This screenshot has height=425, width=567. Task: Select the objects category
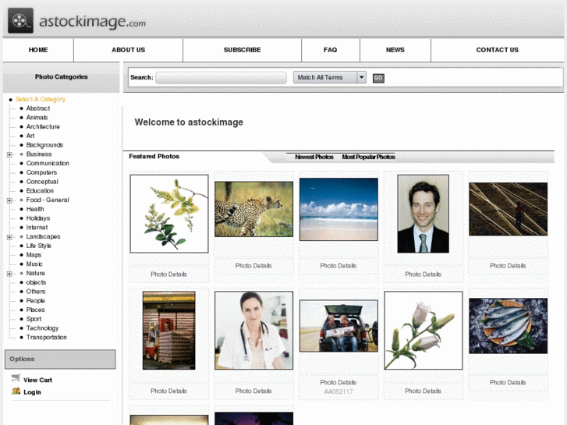click(36, 282)
